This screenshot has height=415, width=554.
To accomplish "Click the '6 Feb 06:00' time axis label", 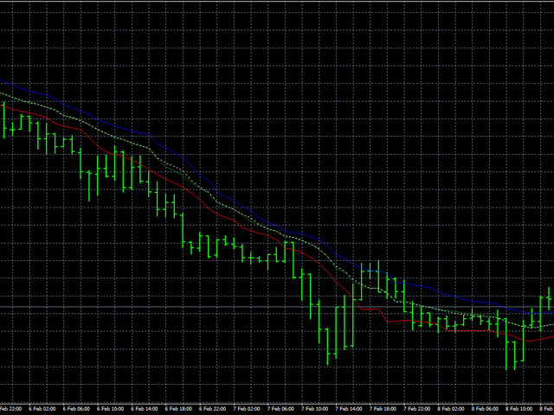I will (76, 409).
